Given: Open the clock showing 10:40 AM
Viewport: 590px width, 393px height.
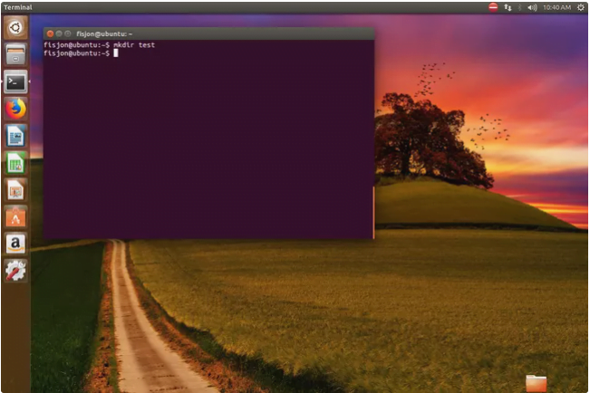Looking at the screenshot, I should pos(556,7).
